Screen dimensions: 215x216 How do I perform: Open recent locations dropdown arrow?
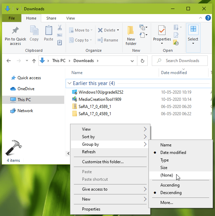[x=27, y=60]
